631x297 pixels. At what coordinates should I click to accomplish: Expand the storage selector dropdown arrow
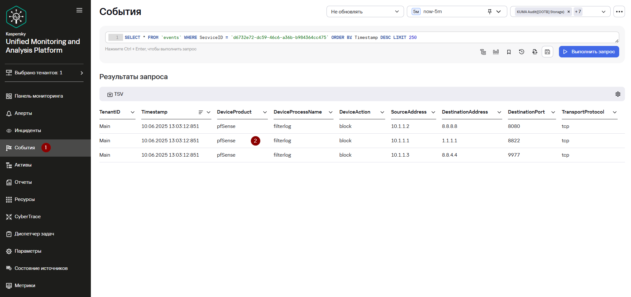coord(604,12)
